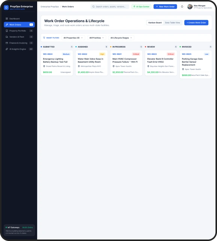Click the REVIEW column header

[x=151, y=47]
